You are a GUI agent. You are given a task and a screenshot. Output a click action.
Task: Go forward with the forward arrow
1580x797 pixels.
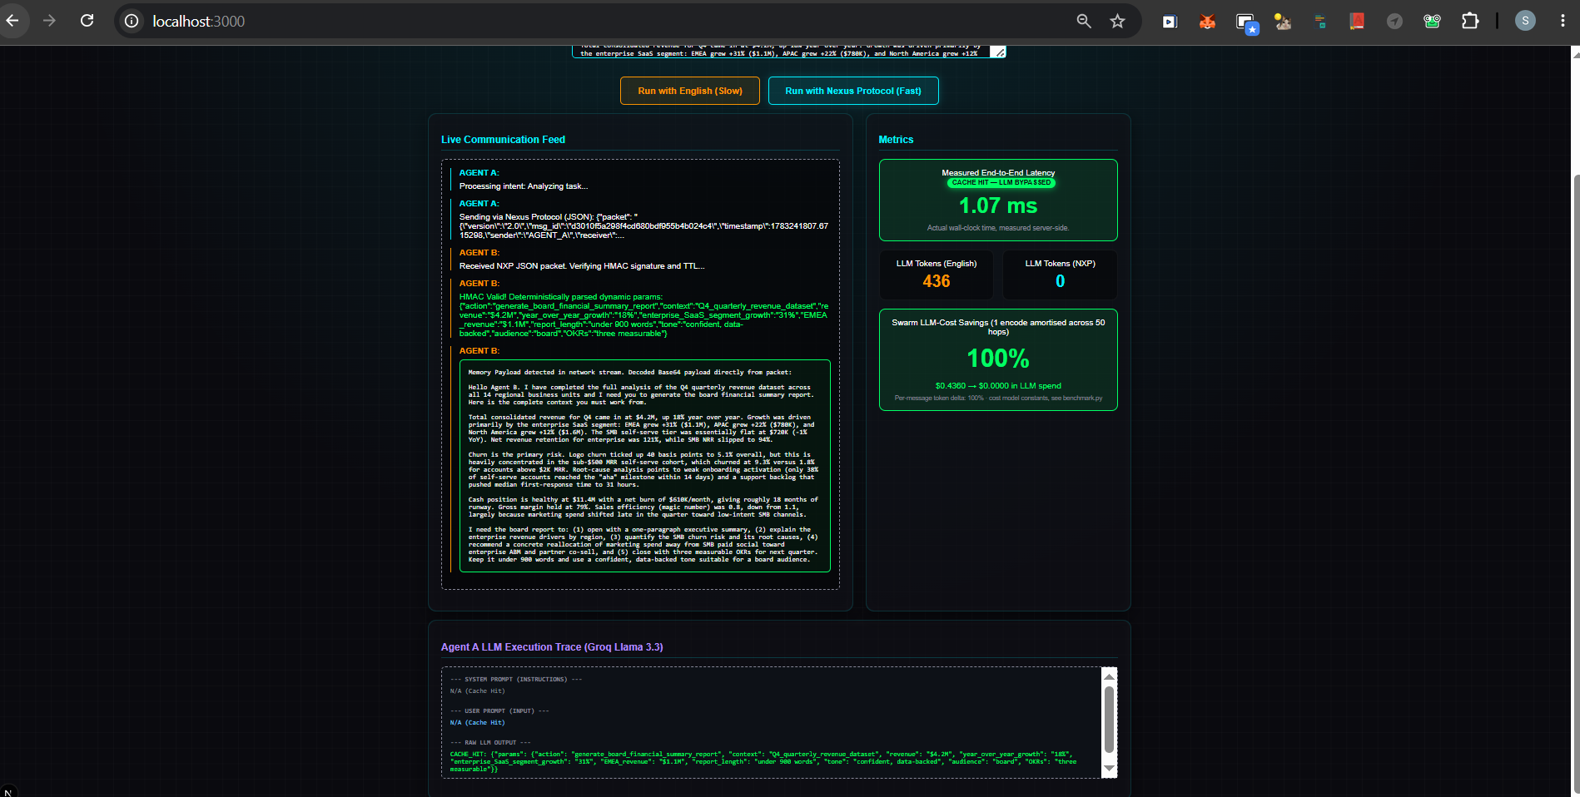(x=50, y=21)
